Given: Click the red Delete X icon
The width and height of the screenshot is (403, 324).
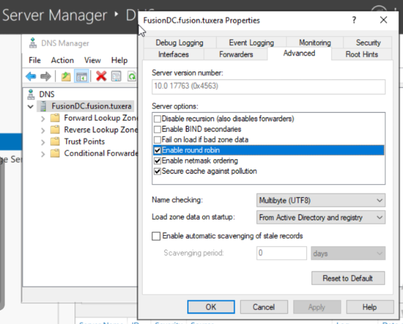Looking at the screenshot, I should (x=101, y=76).
